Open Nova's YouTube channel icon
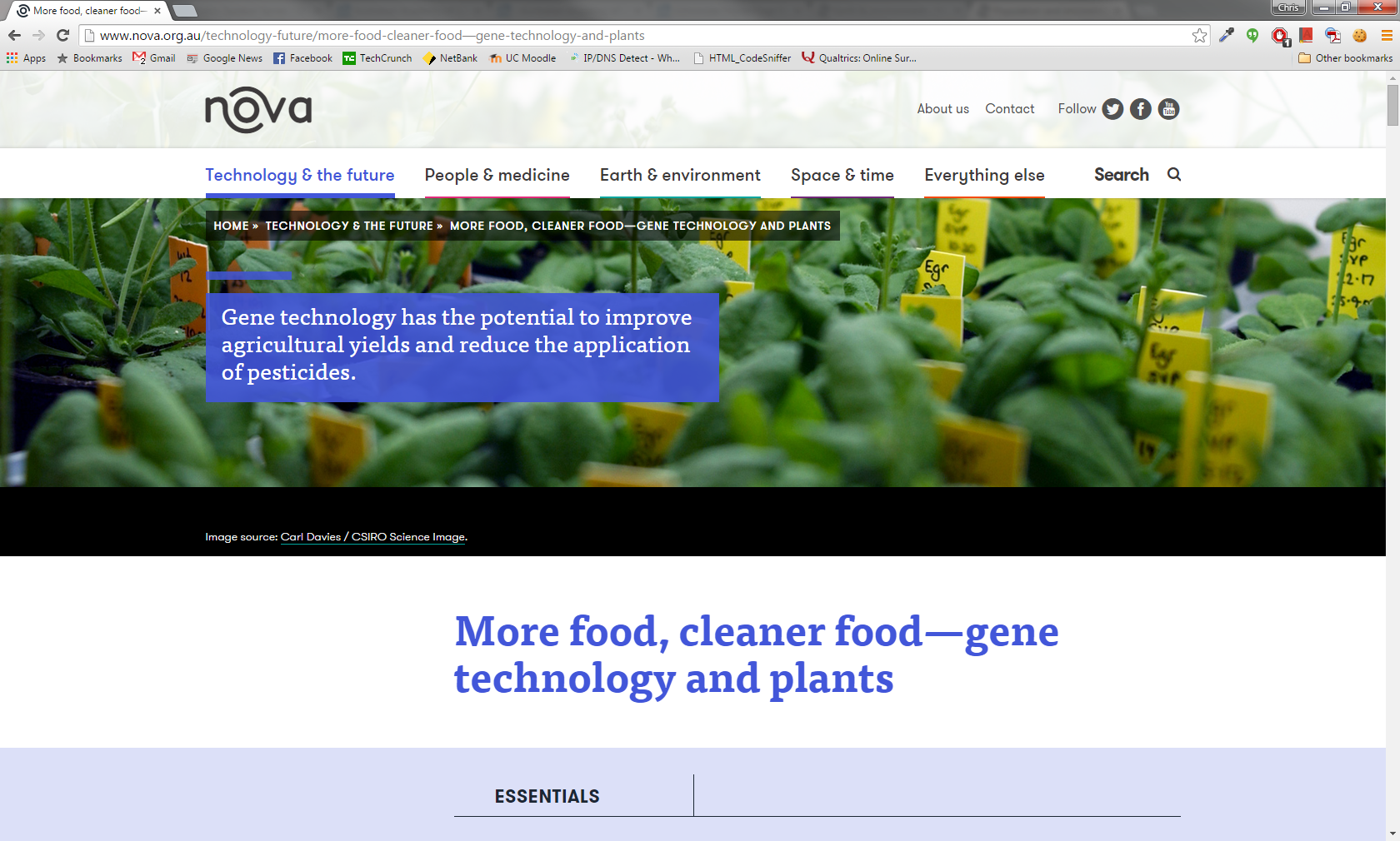 [x=1169, y=109]
